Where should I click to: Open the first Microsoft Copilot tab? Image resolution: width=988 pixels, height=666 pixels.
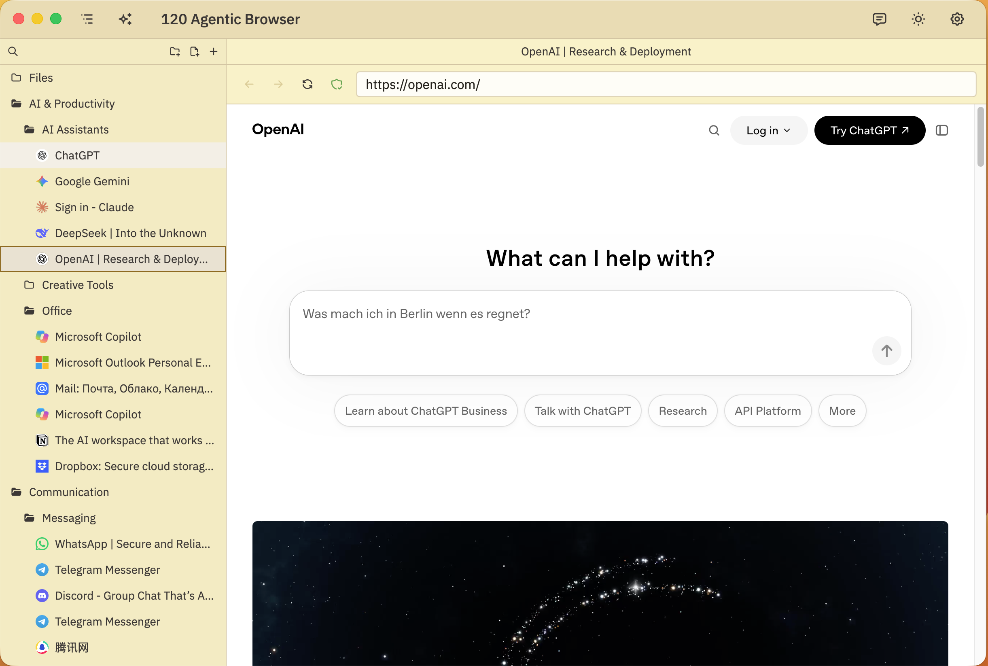coord(113,337)
